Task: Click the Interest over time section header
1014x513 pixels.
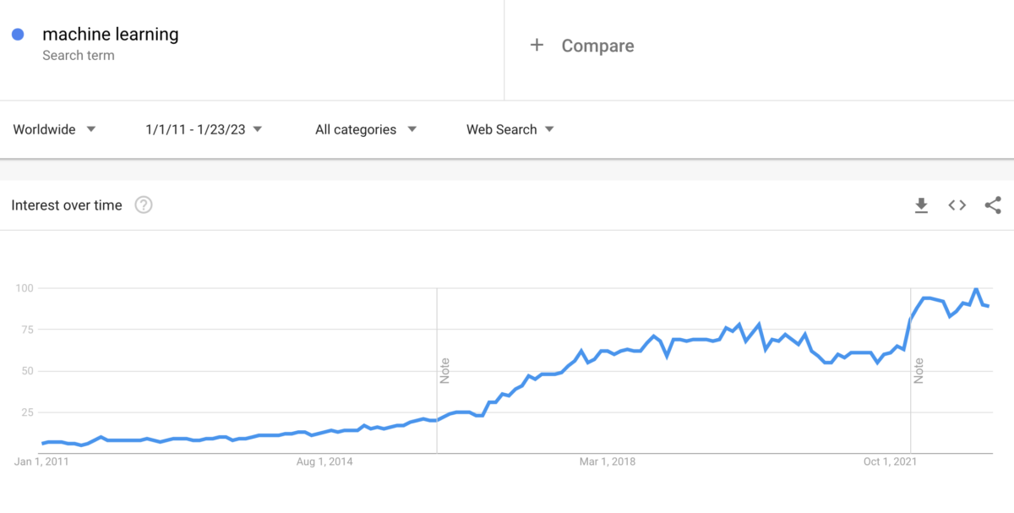Action: [67, 205]
